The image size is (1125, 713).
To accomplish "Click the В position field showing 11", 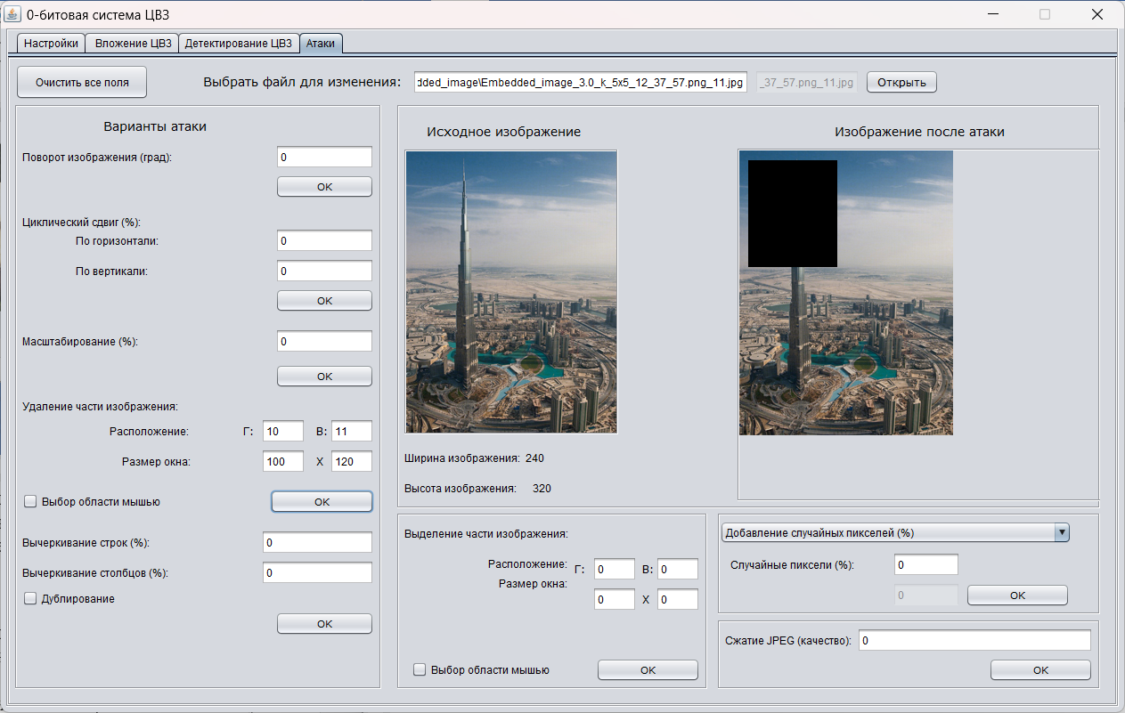I will pyautogui.click(x=352, y=432).
